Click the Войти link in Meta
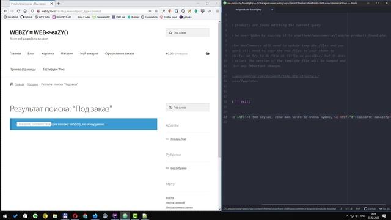The height and width of the screenshot is (220, 391). tap(170, 198)
